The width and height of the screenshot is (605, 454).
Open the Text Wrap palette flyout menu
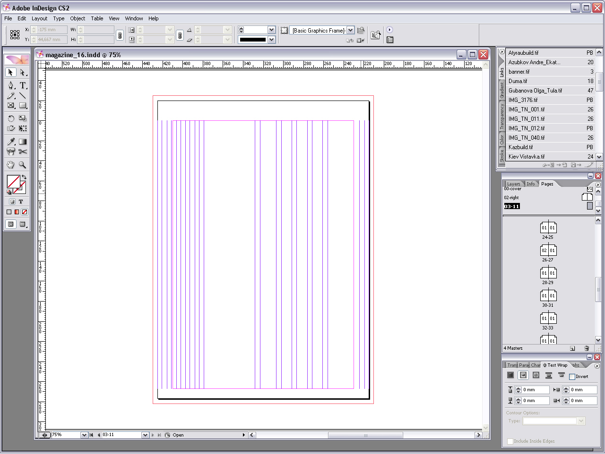597,366
